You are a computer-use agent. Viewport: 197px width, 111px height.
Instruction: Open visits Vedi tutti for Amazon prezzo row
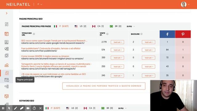pos(117,58)
